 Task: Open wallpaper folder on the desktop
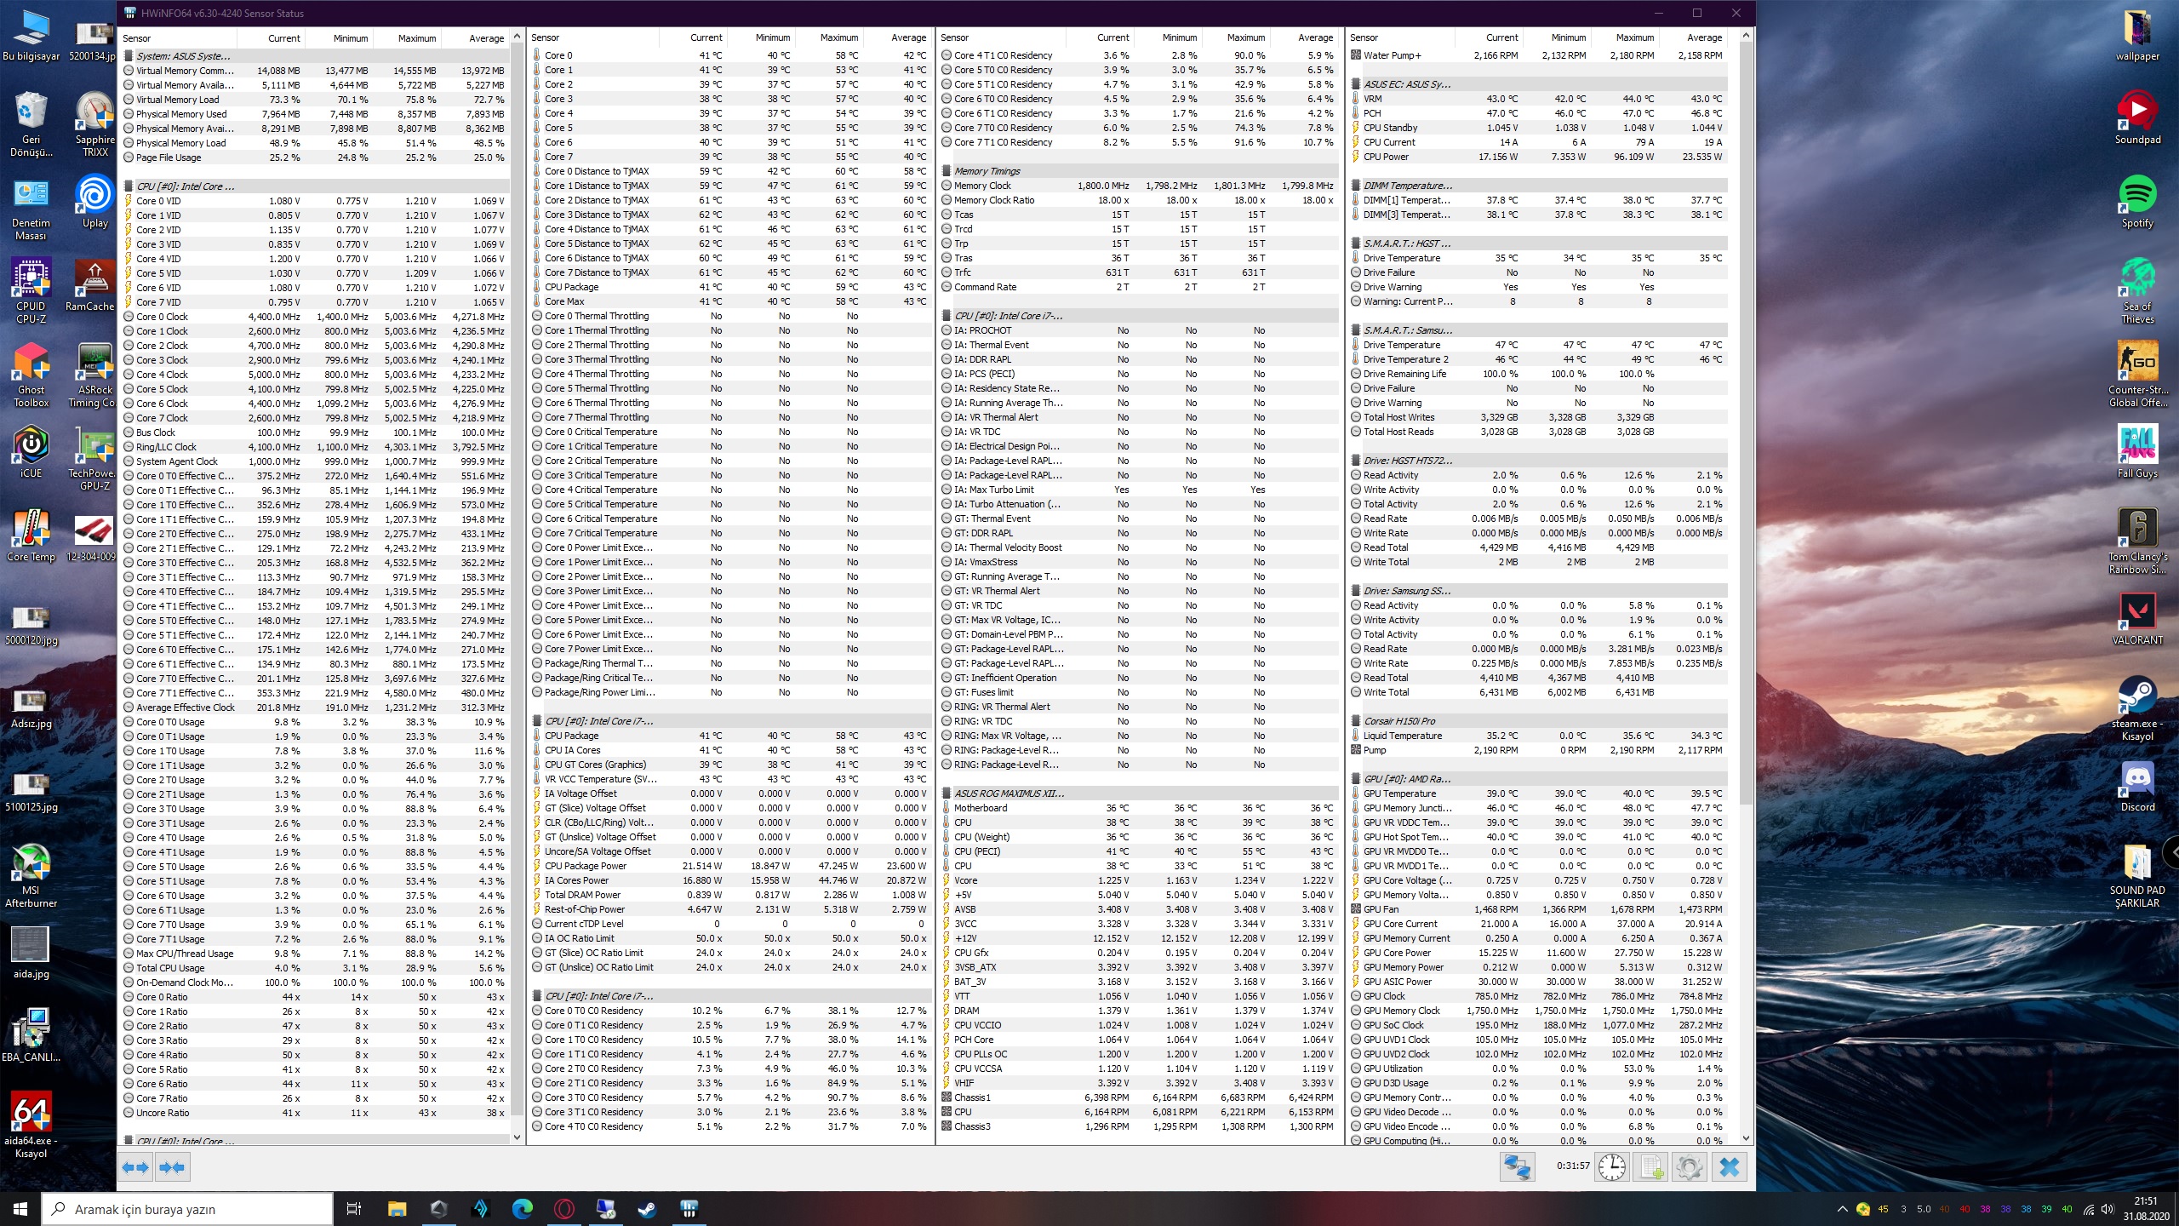pos(2137,34)
